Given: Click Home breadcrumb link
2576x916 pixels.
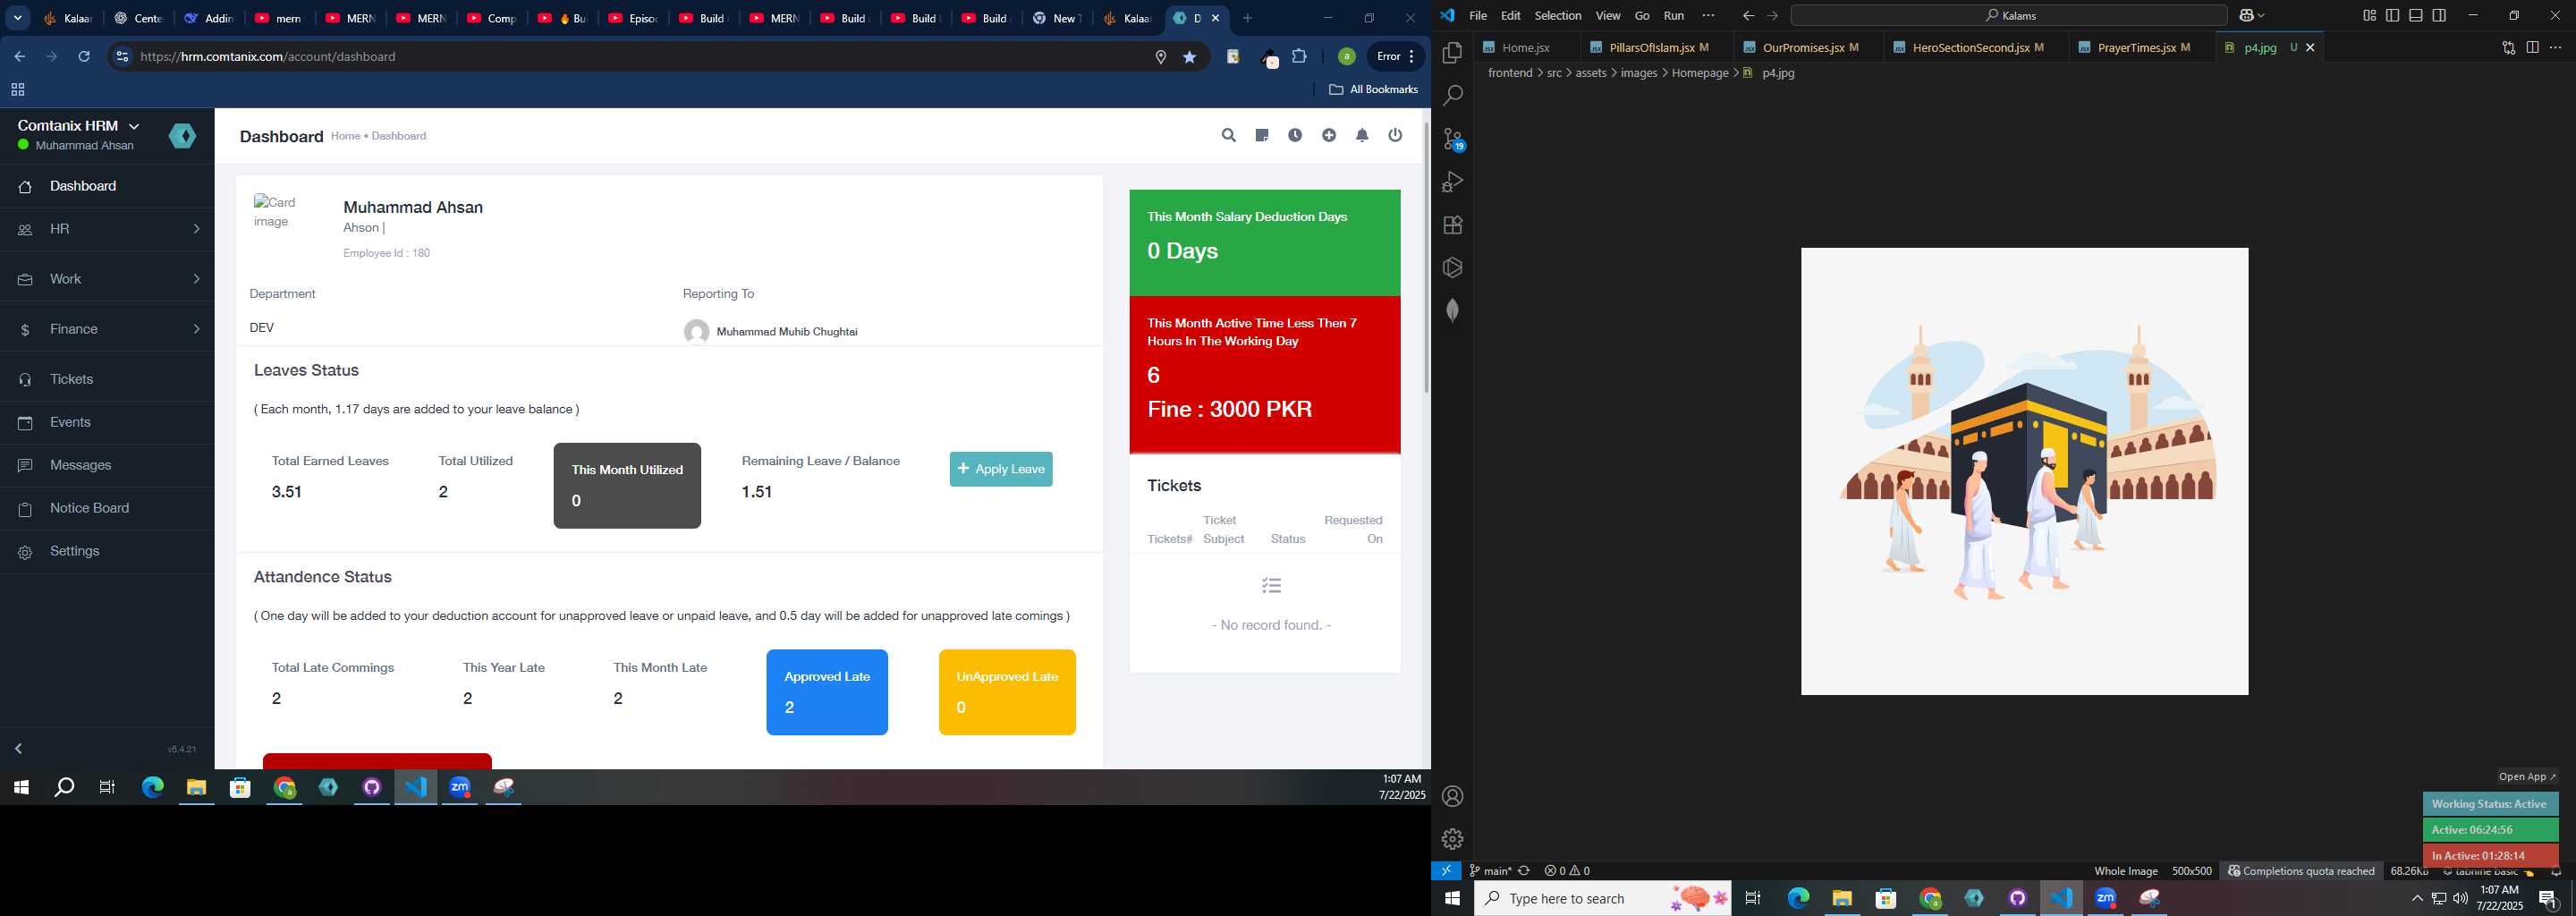Looking at the screenshot, I should pyautogui.click(x=345, y=136).
